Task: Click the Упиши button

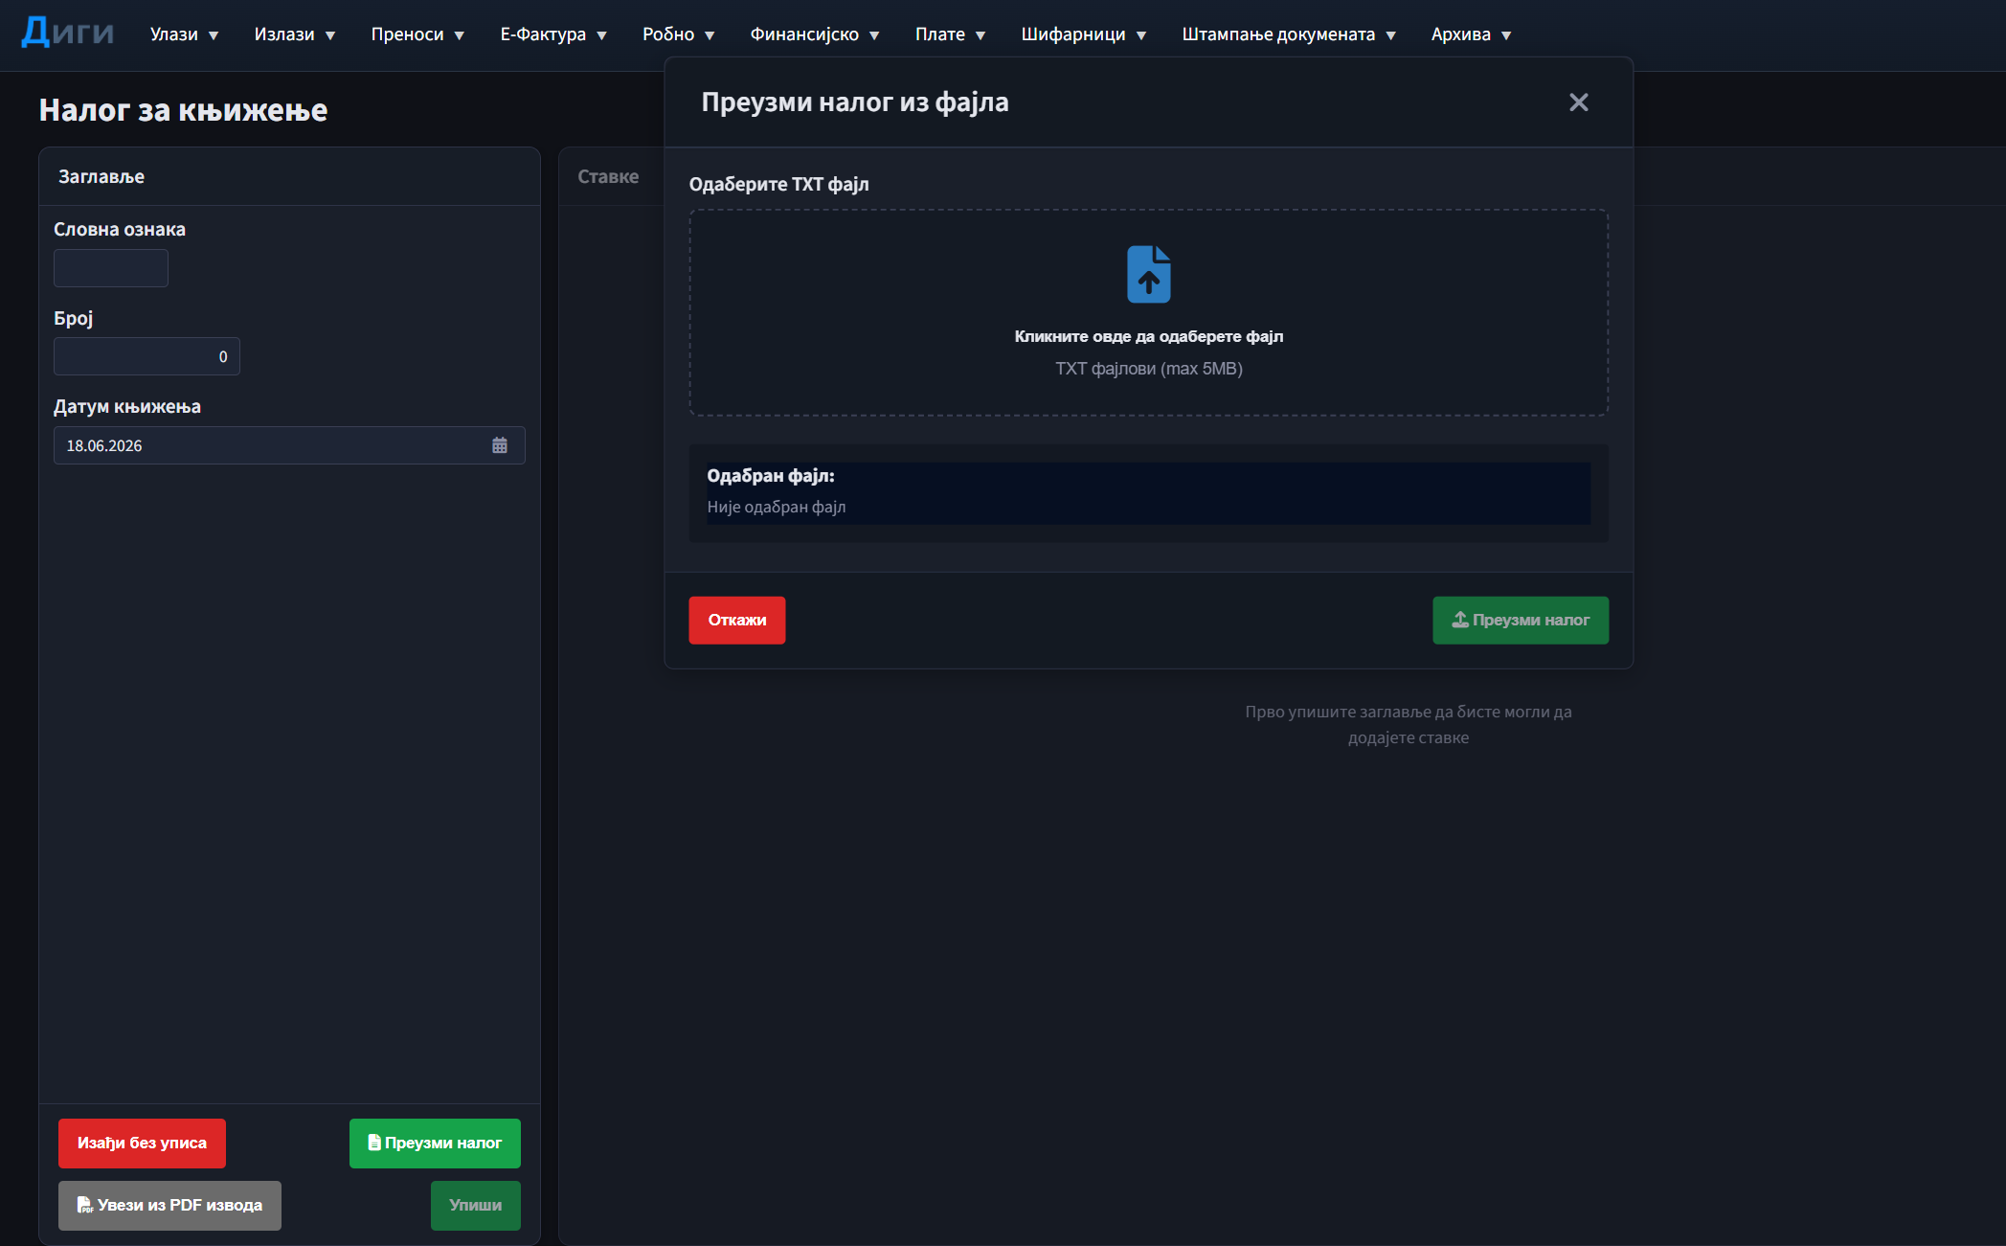Action: (476, 1206)
